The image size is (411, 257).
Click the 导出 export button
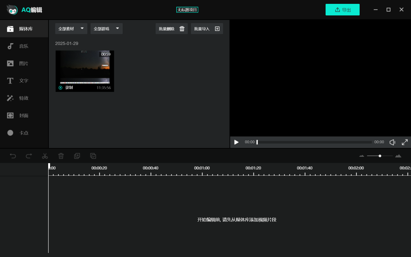pyautogui.click(x=342, y=10)
